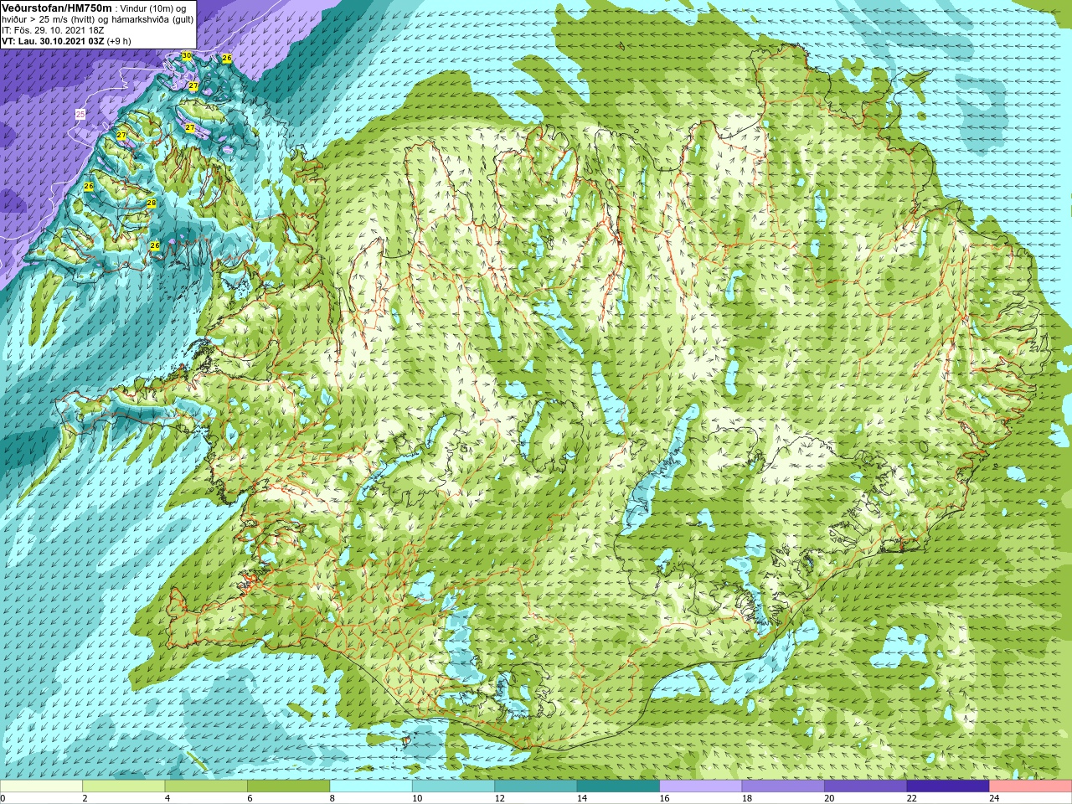Viewport: 1072px width, 804px height.
Task: Click the yellow gust label "30"
Action: click(186, 55)
